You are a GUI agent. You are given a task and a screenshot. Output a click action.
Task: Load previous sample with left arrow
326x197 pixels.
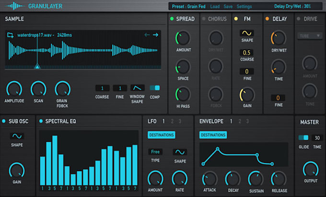click(x=147, y=35)
